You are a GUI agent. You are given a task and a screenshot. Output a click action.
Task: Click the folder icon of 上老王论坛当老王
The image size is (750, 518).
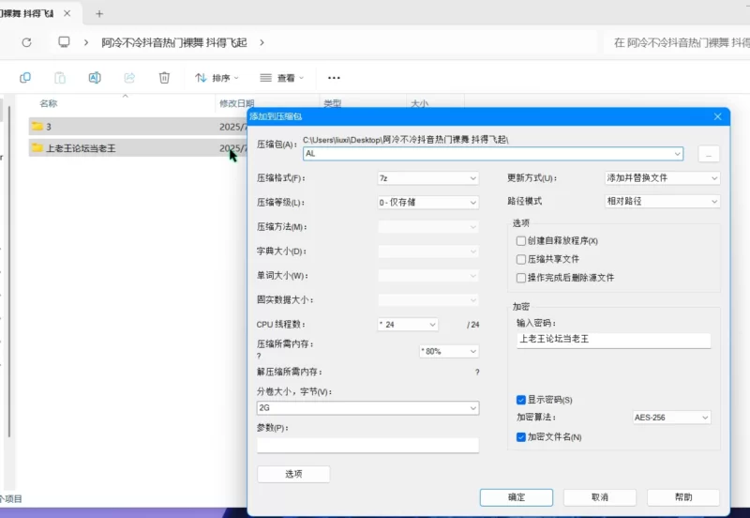37,148
